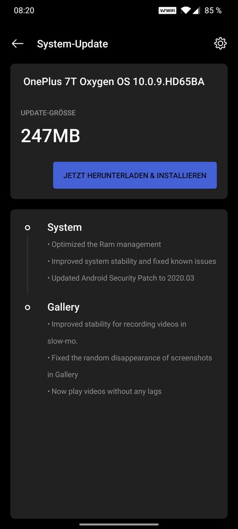The width and height of the screenshot is (238, 529).
Task: Tap the 08:20 clock in status bar
Action: pos(24,10)
